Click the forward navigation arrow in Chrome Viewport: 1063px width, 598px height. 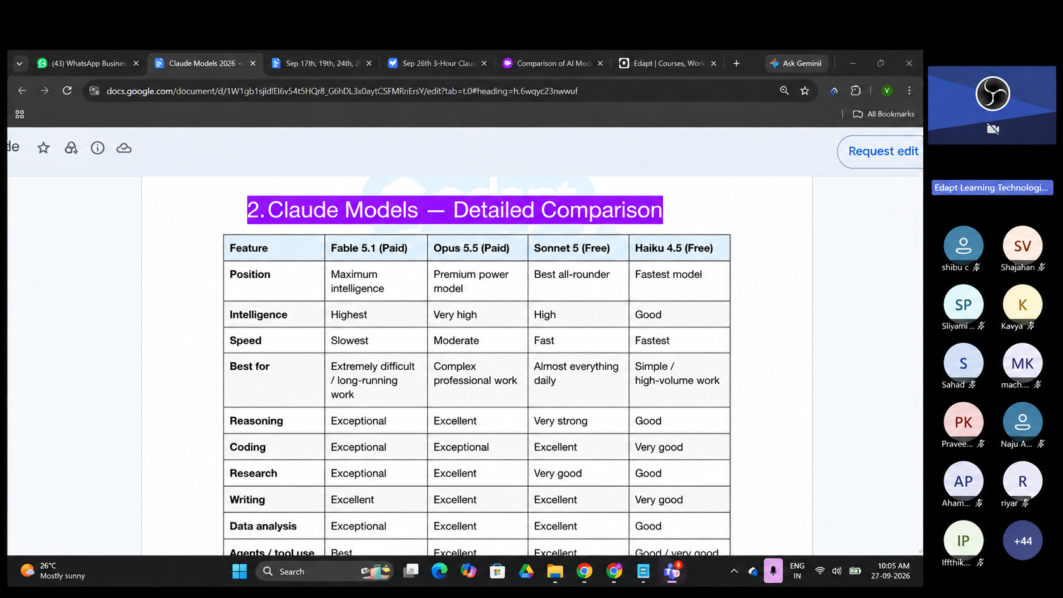point(45,91)
